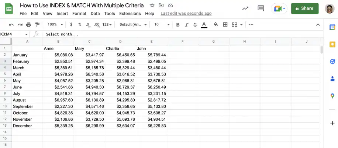
Task: Decrease decimal places
Action: click(88, 25)
